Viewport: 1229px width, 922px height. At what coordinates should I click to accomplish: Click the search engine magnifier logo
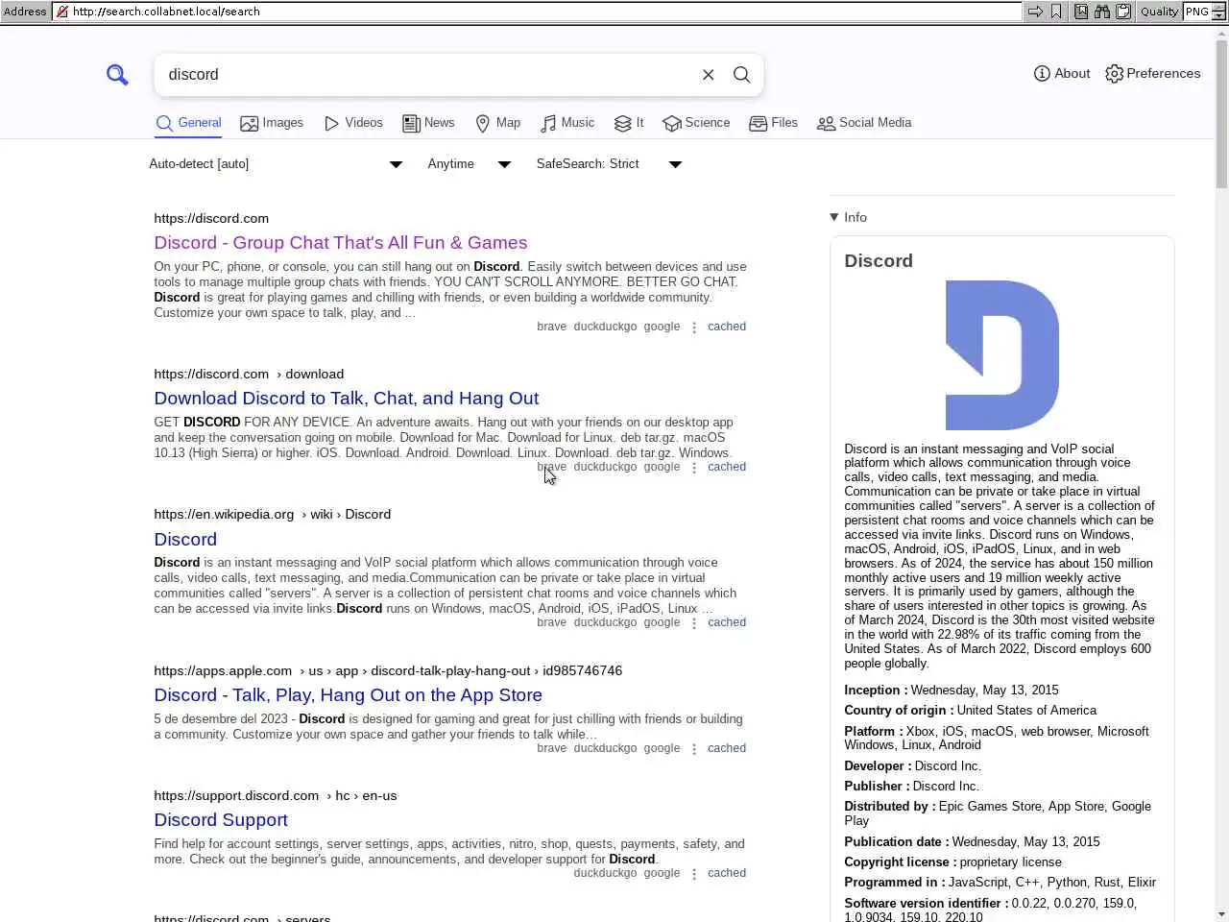click(117, 75)
